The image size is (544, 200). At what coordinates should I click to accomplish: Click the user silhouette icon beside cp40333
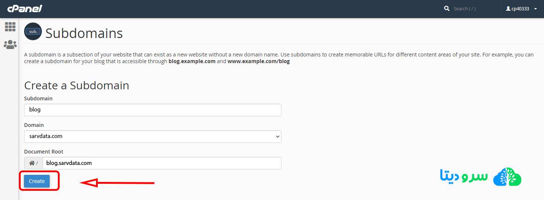508,8
